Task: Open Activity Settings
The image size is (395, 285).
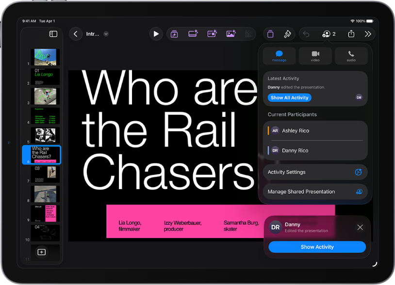Action: 315,172
